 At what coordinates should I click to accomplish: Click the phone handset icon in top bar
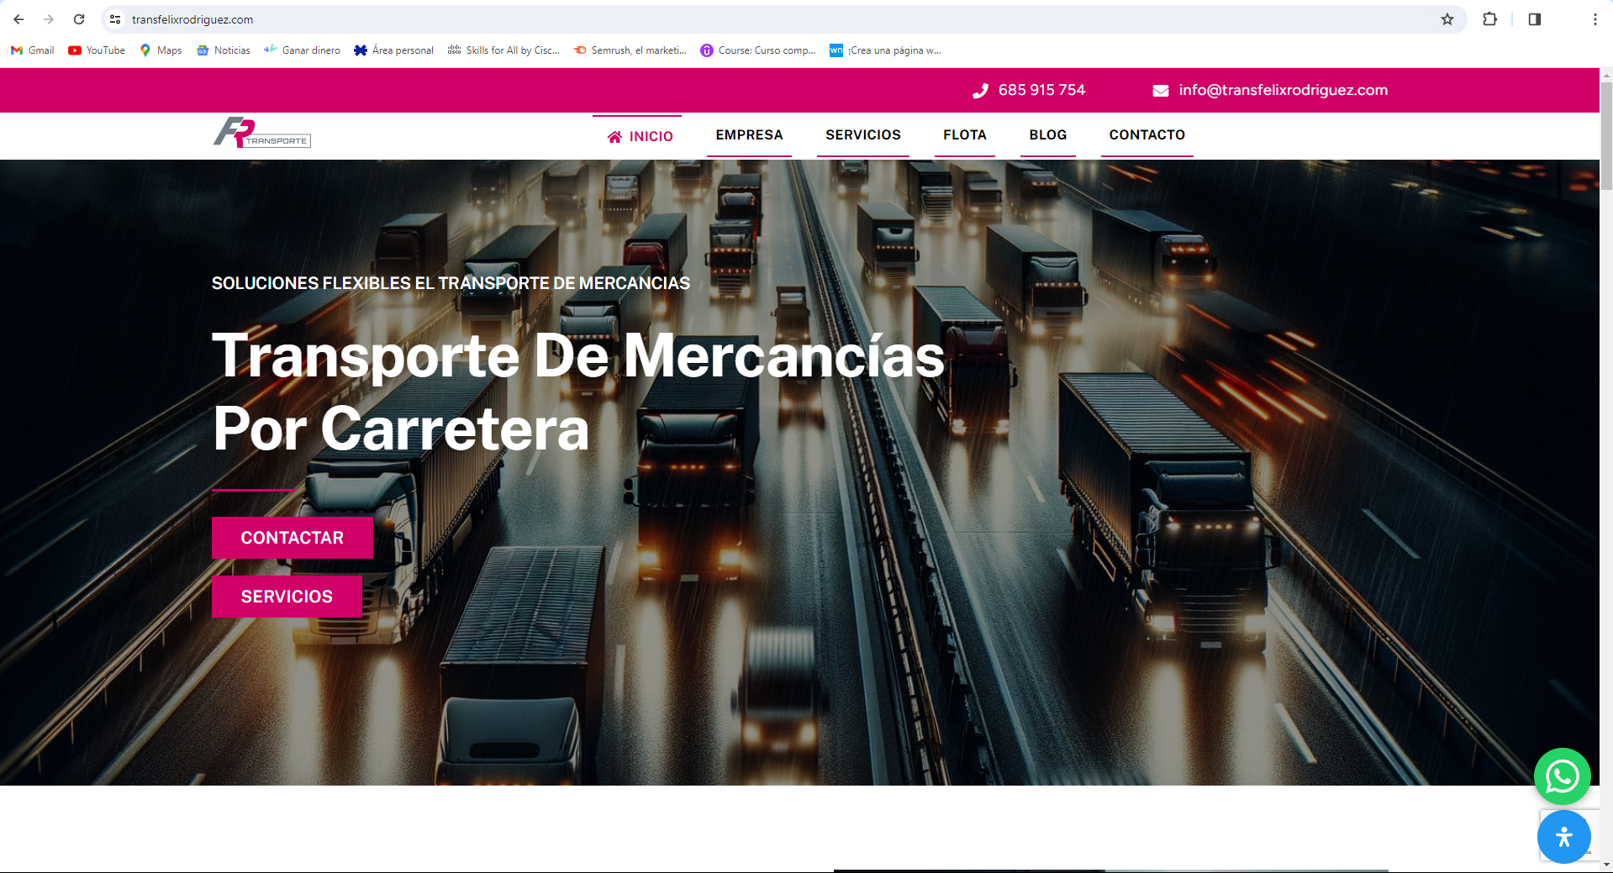980,91
